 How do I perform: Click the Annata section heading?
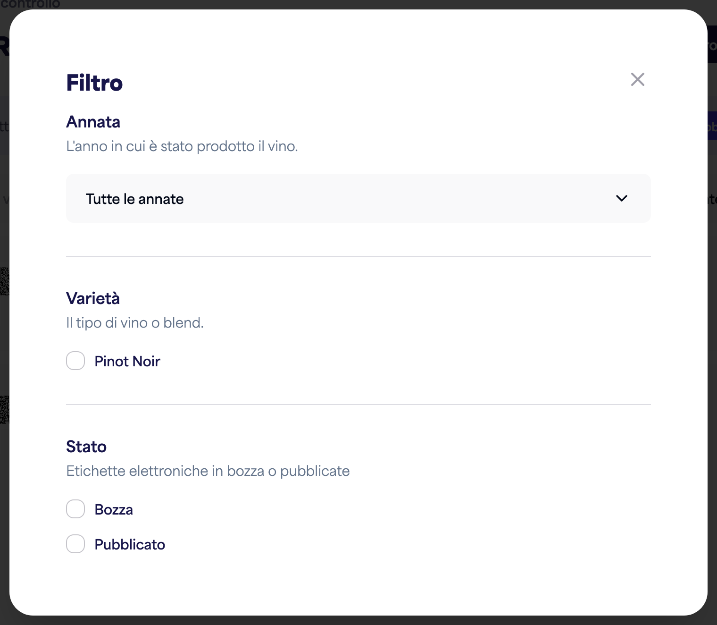point(93,122)
